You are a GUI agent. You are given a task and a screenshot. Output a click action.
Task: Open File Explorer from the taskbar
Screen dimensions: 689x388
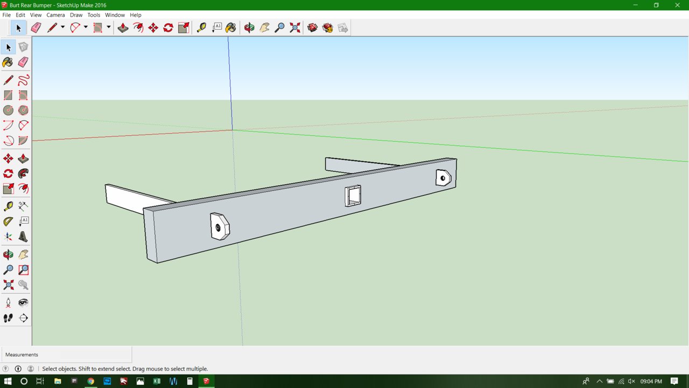[58, 382]
